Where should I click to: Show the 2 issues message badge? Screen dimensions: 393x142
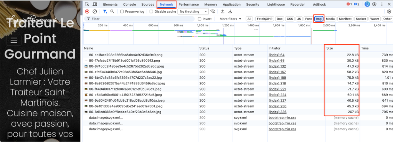(357, 4)
